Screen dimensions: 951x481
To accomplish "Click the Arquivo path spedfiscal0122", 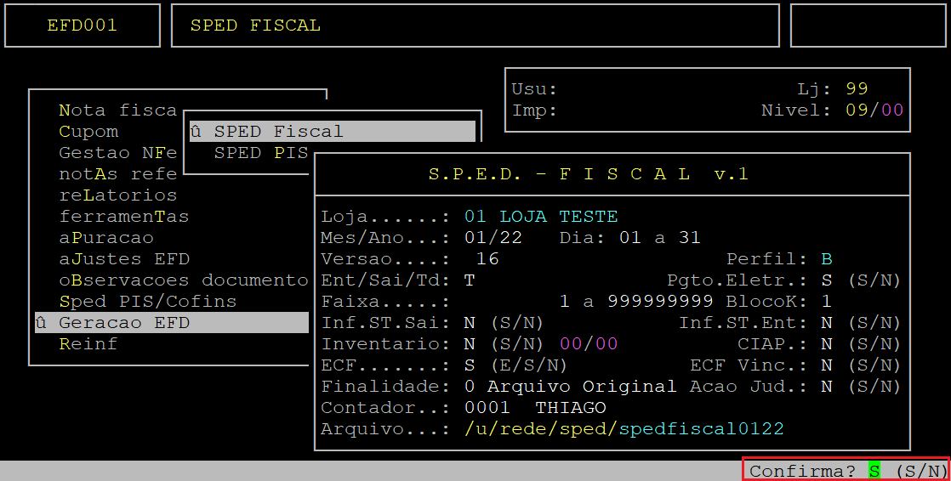I will click(701, 429).
